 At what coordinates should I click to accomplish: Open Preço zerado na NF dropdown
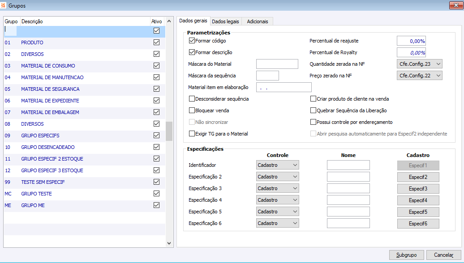pyautogui.click(x=419, y=76)
